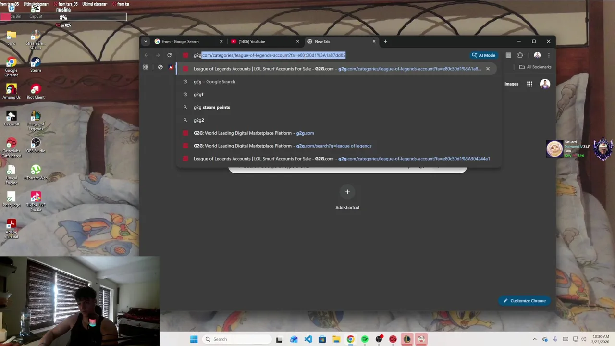
Task: Open Overwolf desktop shortcut
Action: (x=12, y=119)
